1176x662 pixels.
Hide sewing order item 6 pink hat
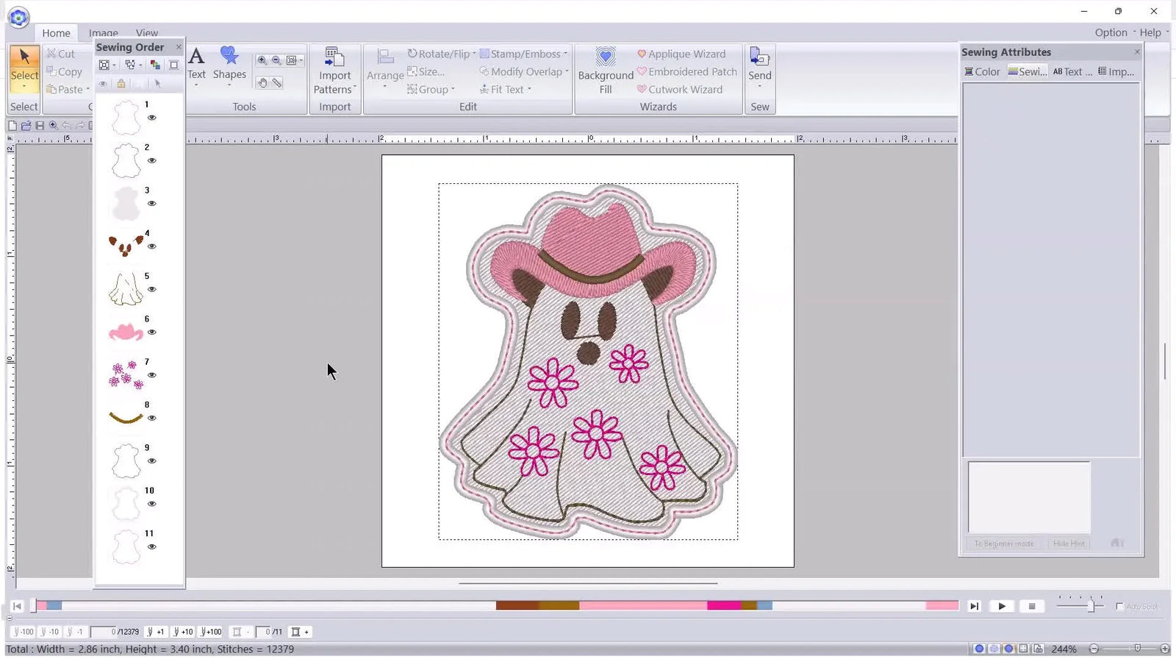[151, 332]
